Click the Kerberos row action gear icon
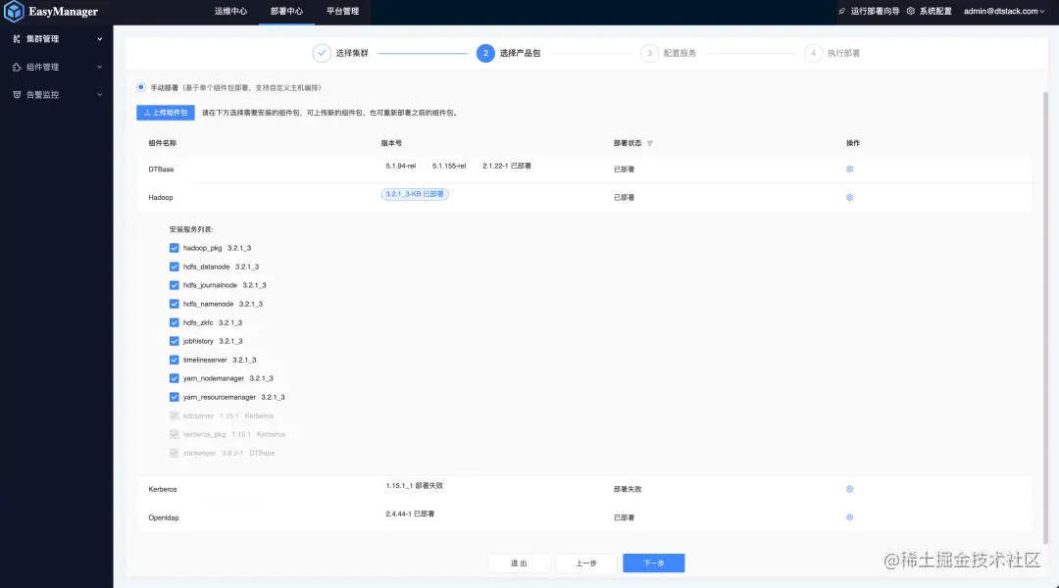1059x588 pixels. point(849,489)
